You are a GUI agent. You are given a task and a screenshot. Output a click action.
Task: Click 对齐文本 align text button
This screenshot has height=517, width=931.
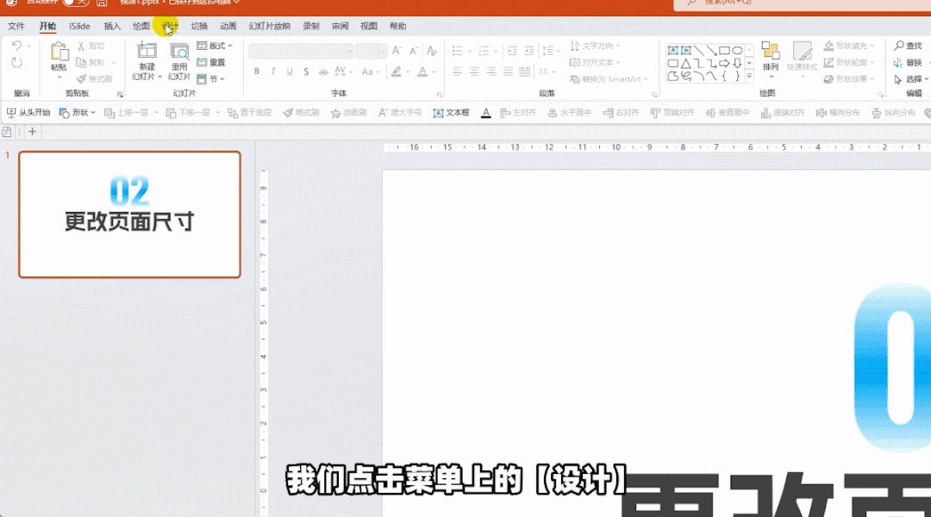(595, 62)
